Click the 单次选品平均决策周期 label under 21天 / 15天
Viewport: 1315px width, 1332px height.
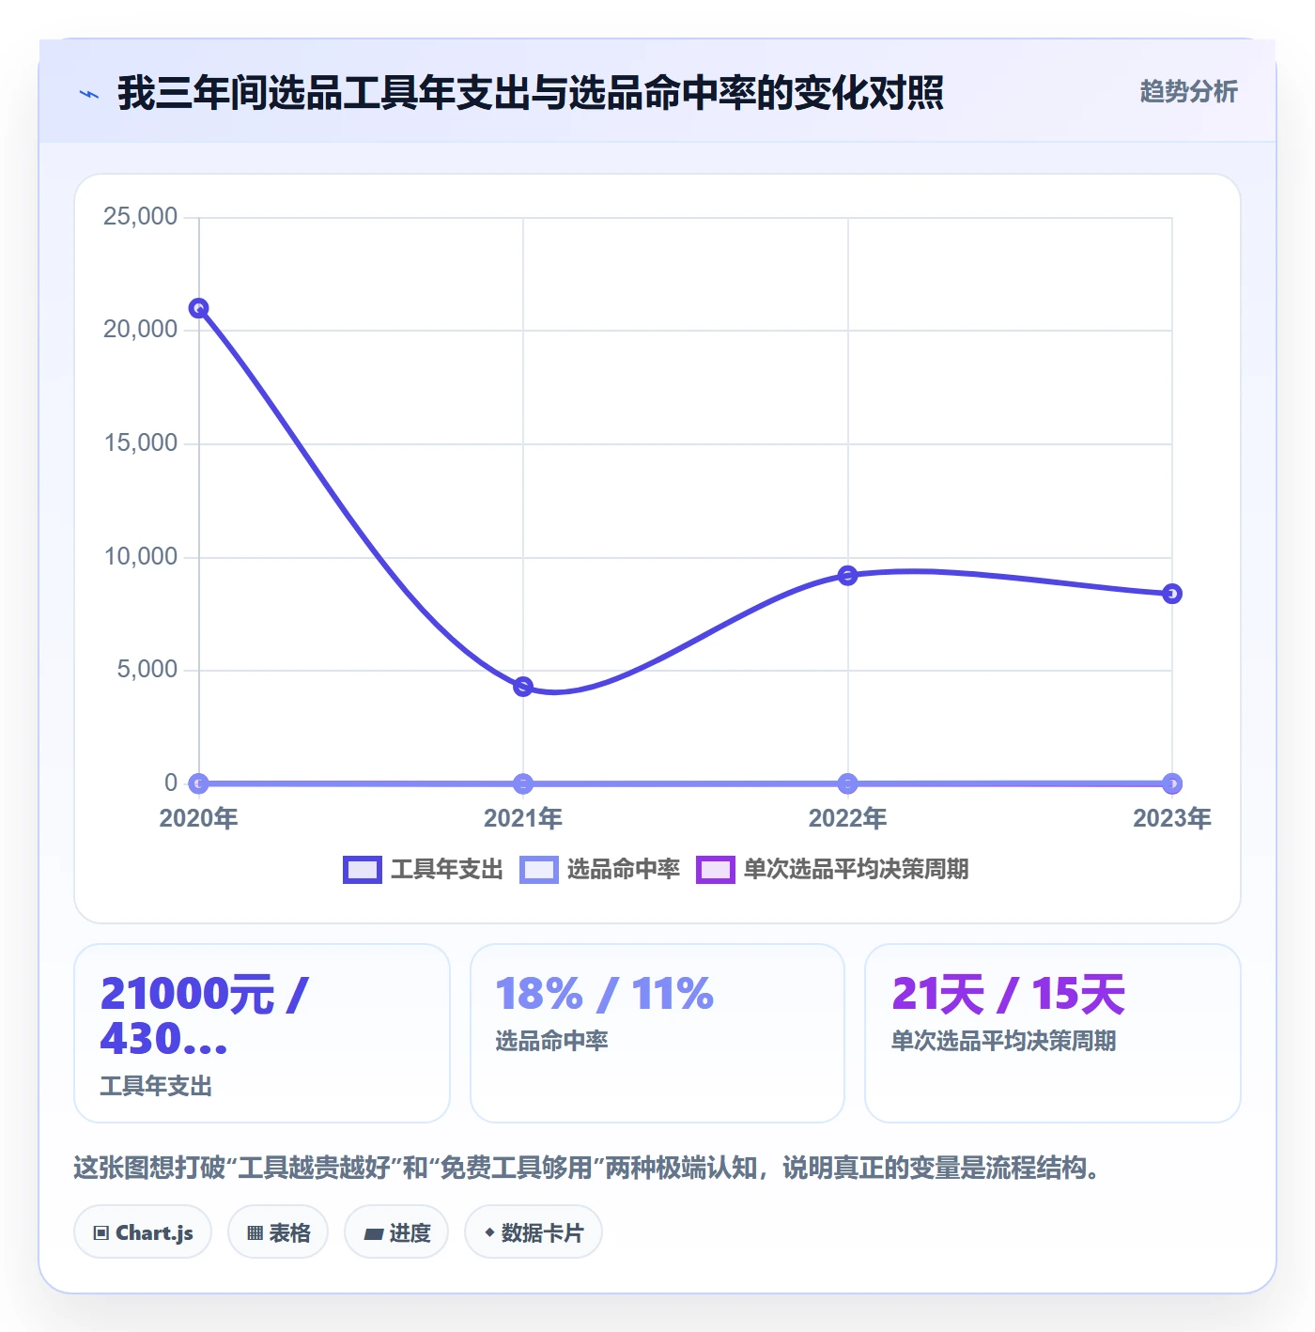pos(1003,1041)
